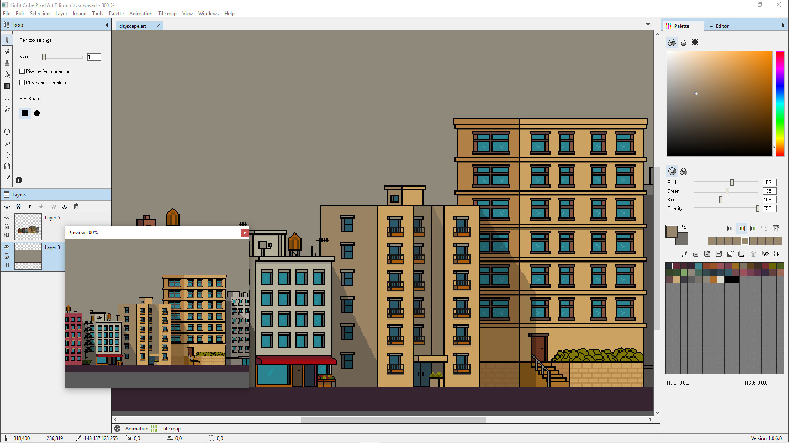Select the Zoom magnifier tool

click(7, 143)
